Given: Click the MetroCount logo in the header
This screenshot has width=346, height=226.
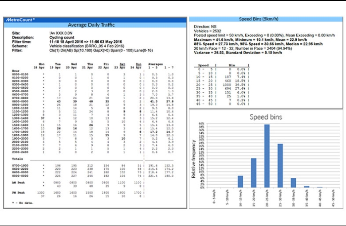Looking at the screenshot, I should [x=20, y=20].
